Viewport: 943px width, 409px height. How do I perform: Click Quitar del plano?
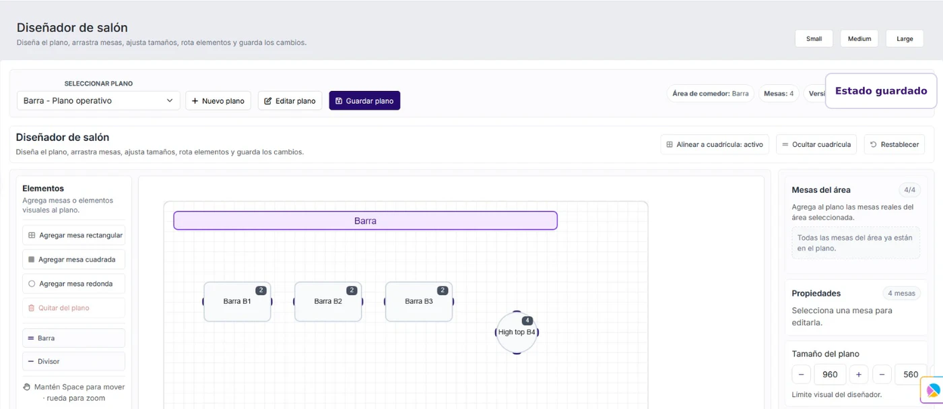(x=74, y=308)
